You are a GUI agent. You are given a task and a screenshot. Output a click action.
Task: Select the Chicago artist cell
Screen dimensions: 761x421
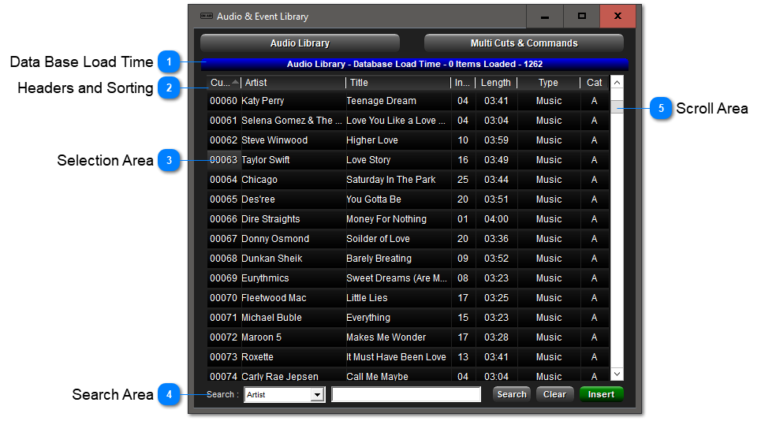point(293,180)
